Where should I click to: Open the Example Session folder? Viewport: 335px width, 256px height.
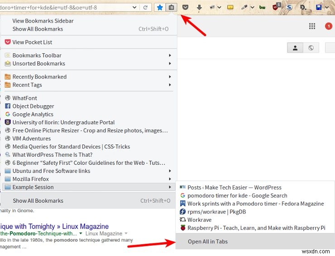89,187
